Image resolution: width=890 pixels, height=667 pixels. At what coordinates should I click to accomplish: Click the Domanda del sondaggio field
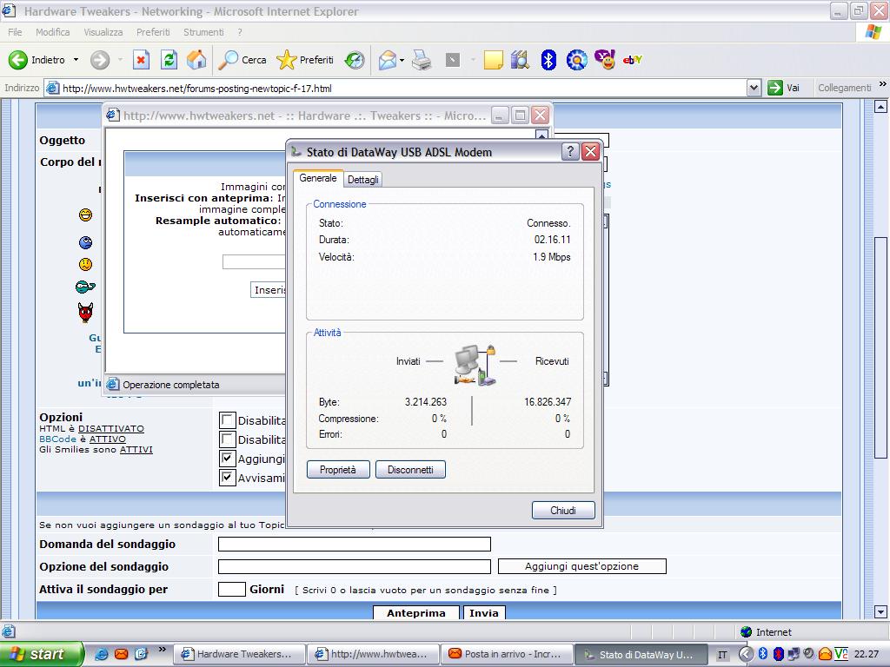355,544
